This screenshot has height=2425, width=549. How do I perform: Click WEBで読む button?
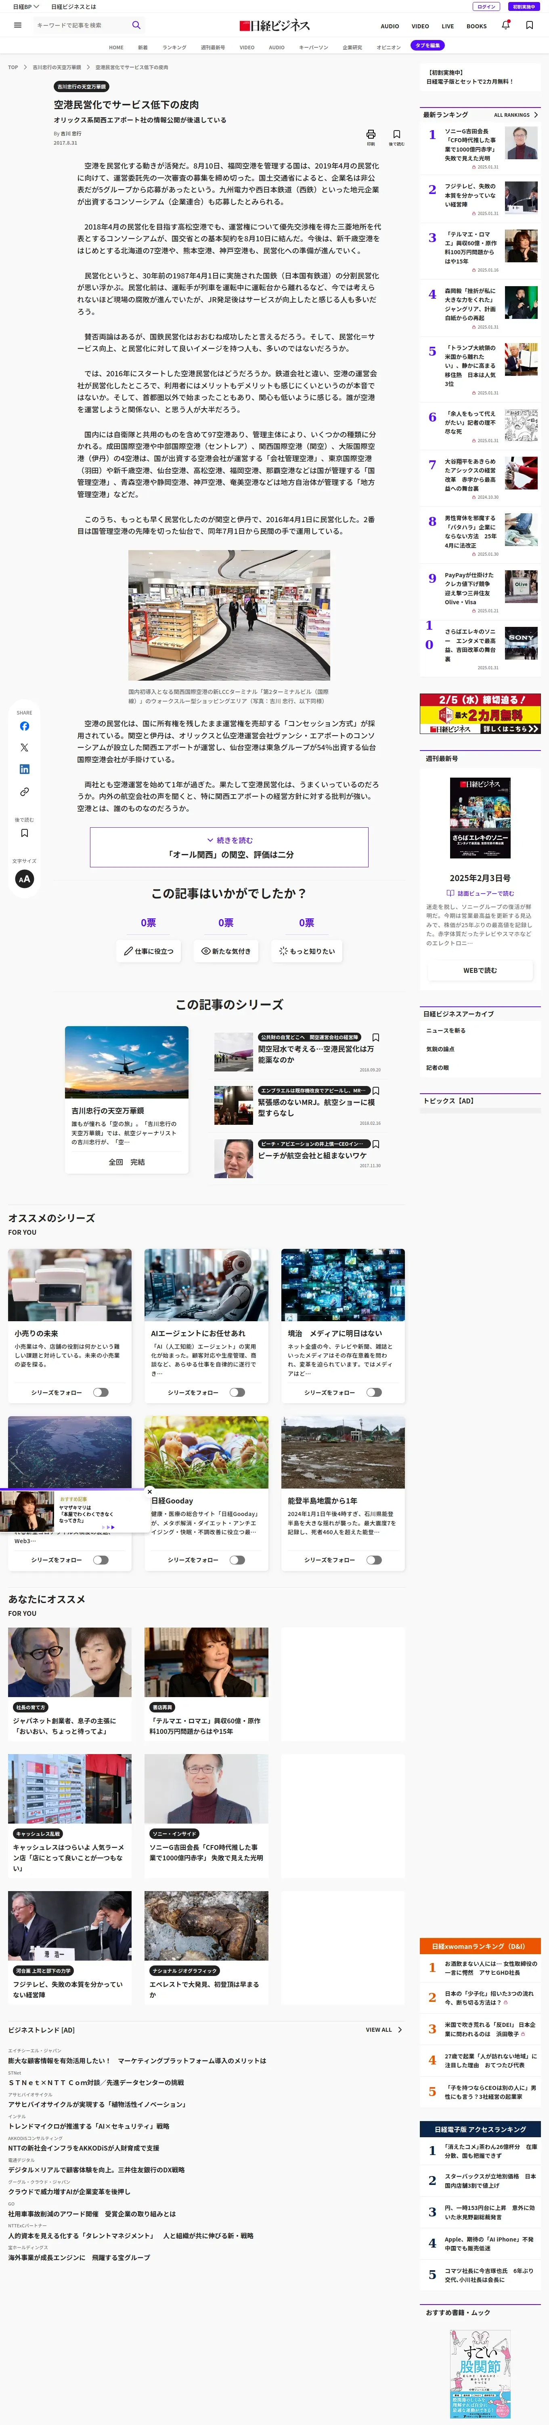(480, 970)
